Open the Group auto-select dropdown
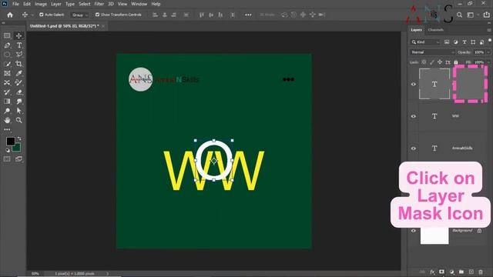The height and width of the screenshot is (277, 493). click(79, 15)
